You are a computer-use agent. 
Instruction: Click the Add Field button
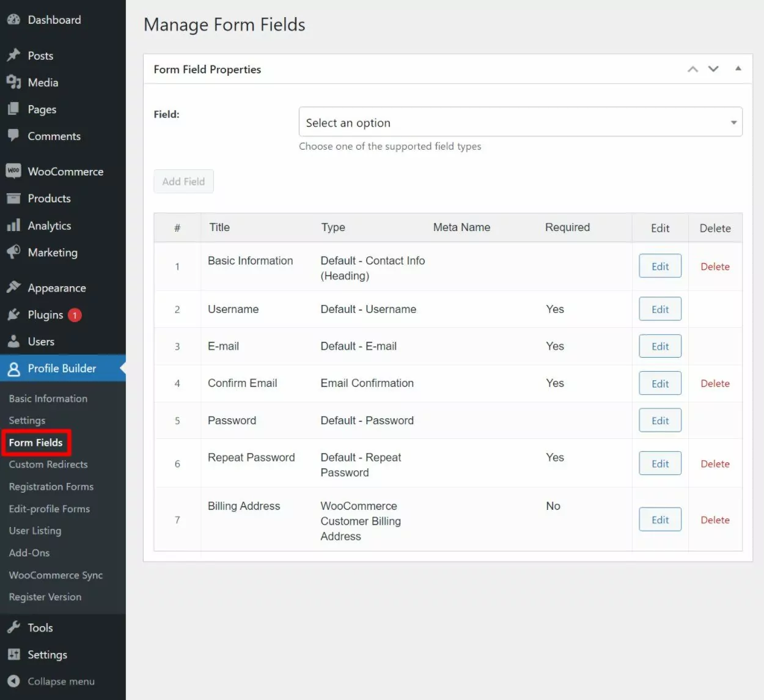pos(183,182)
